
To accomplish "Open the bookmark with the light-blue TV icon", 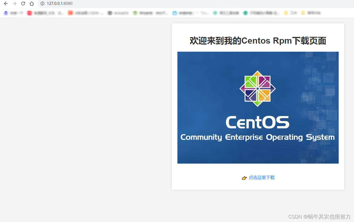I will point(191,13).
